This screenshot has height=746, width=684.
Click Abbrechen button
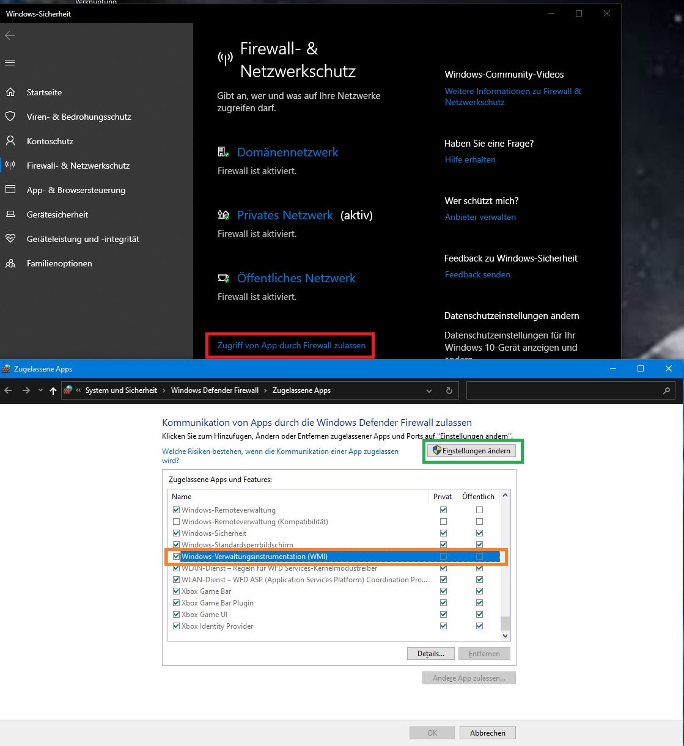click(487, 733)
